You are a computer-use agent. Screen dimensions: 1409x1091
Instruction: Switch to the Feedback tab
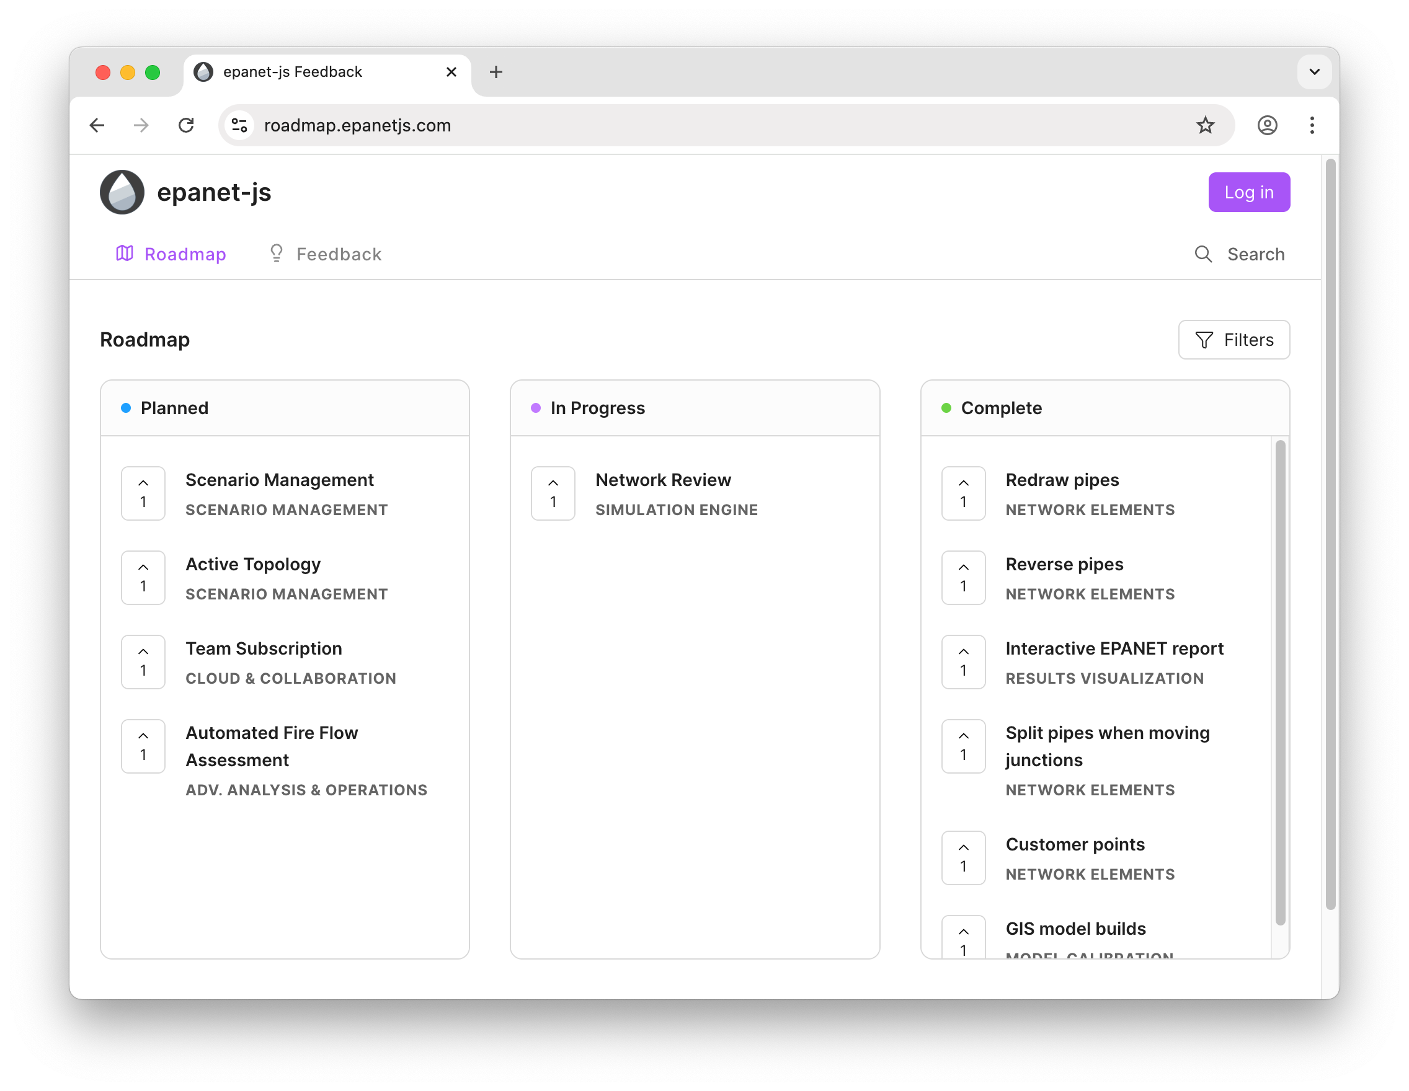325,254
